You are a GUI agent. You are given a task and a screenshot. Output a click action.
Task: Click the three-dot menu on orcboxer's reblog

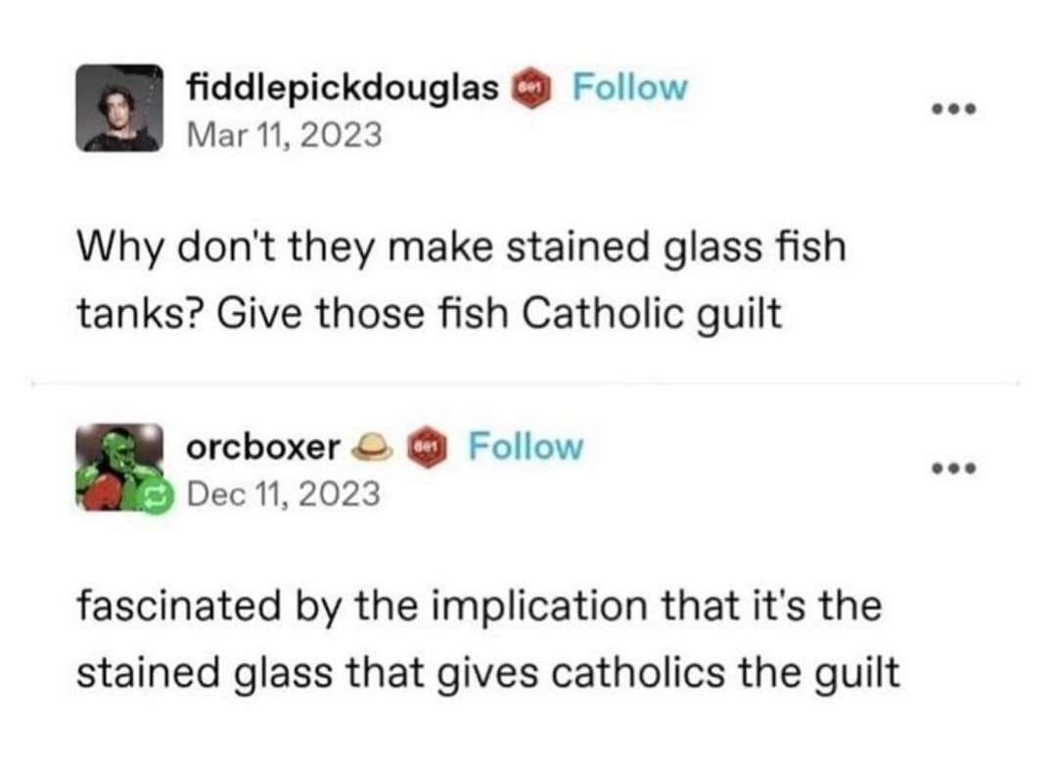954,467
